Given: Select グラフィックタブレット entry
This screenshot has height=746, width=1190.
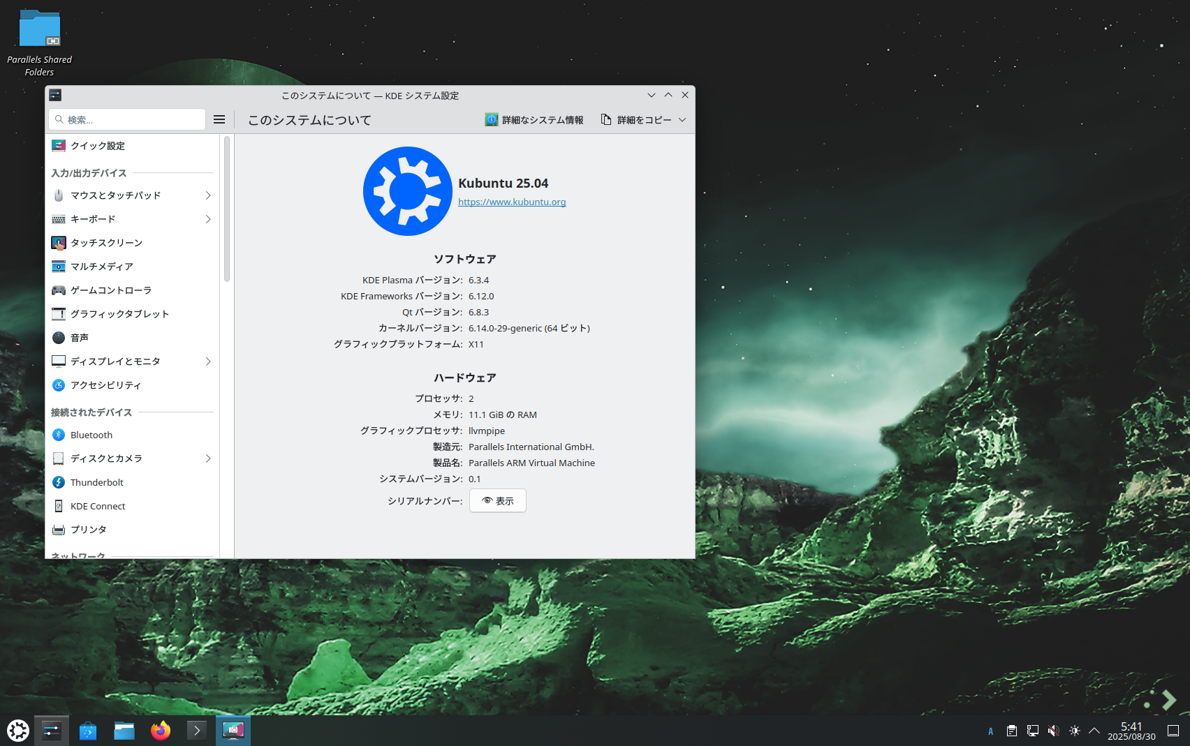Looking at the screenshot, I should click(x=133, y=314).
